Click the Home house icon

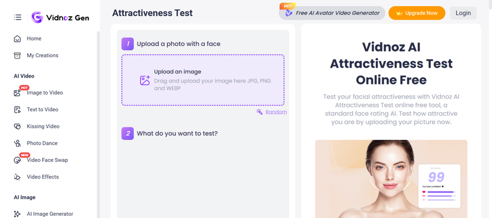pyautogui.click(x=17, y=39)
